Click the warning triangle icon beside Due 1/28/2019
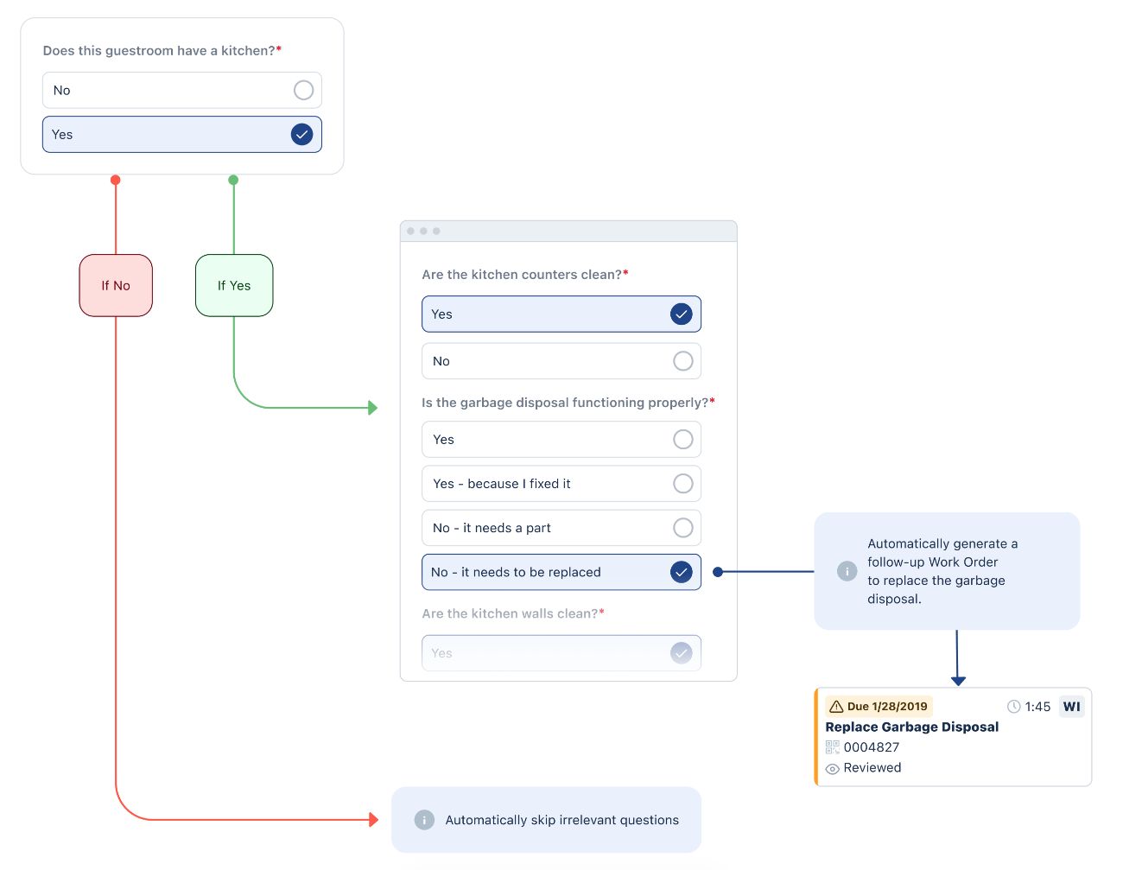 click(x=835, y=707)
